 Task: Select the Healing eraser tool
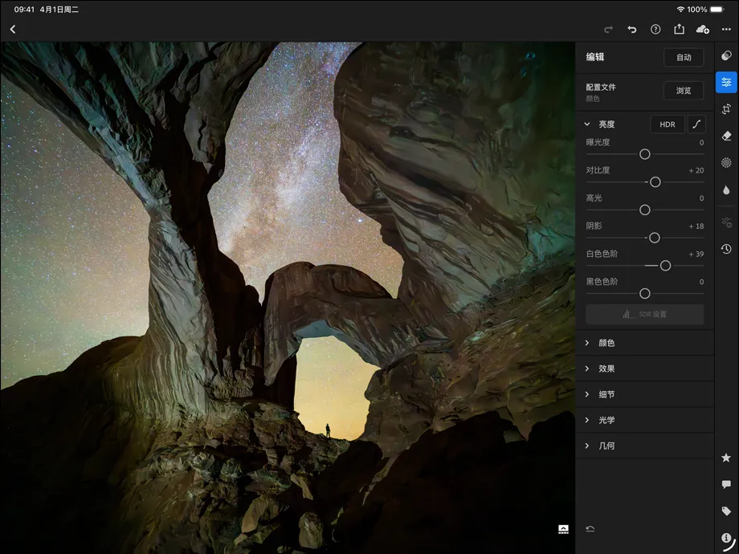tap(726, 136)
